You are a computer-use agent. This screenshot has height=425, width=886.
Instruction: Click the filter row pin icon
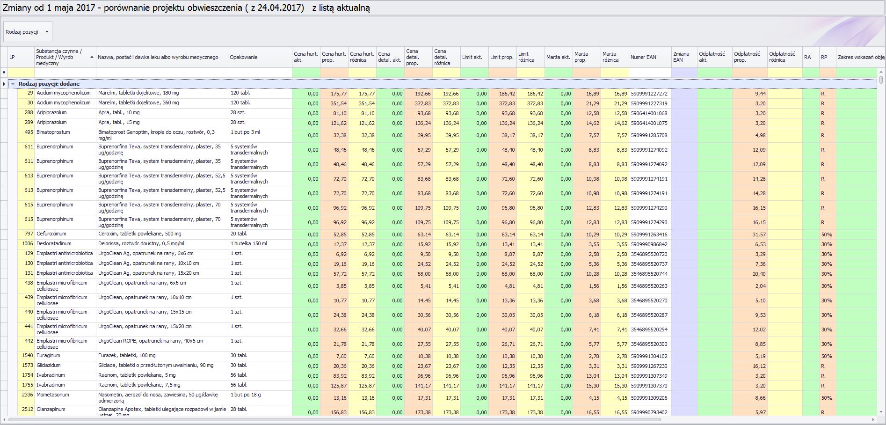[4, 73]
